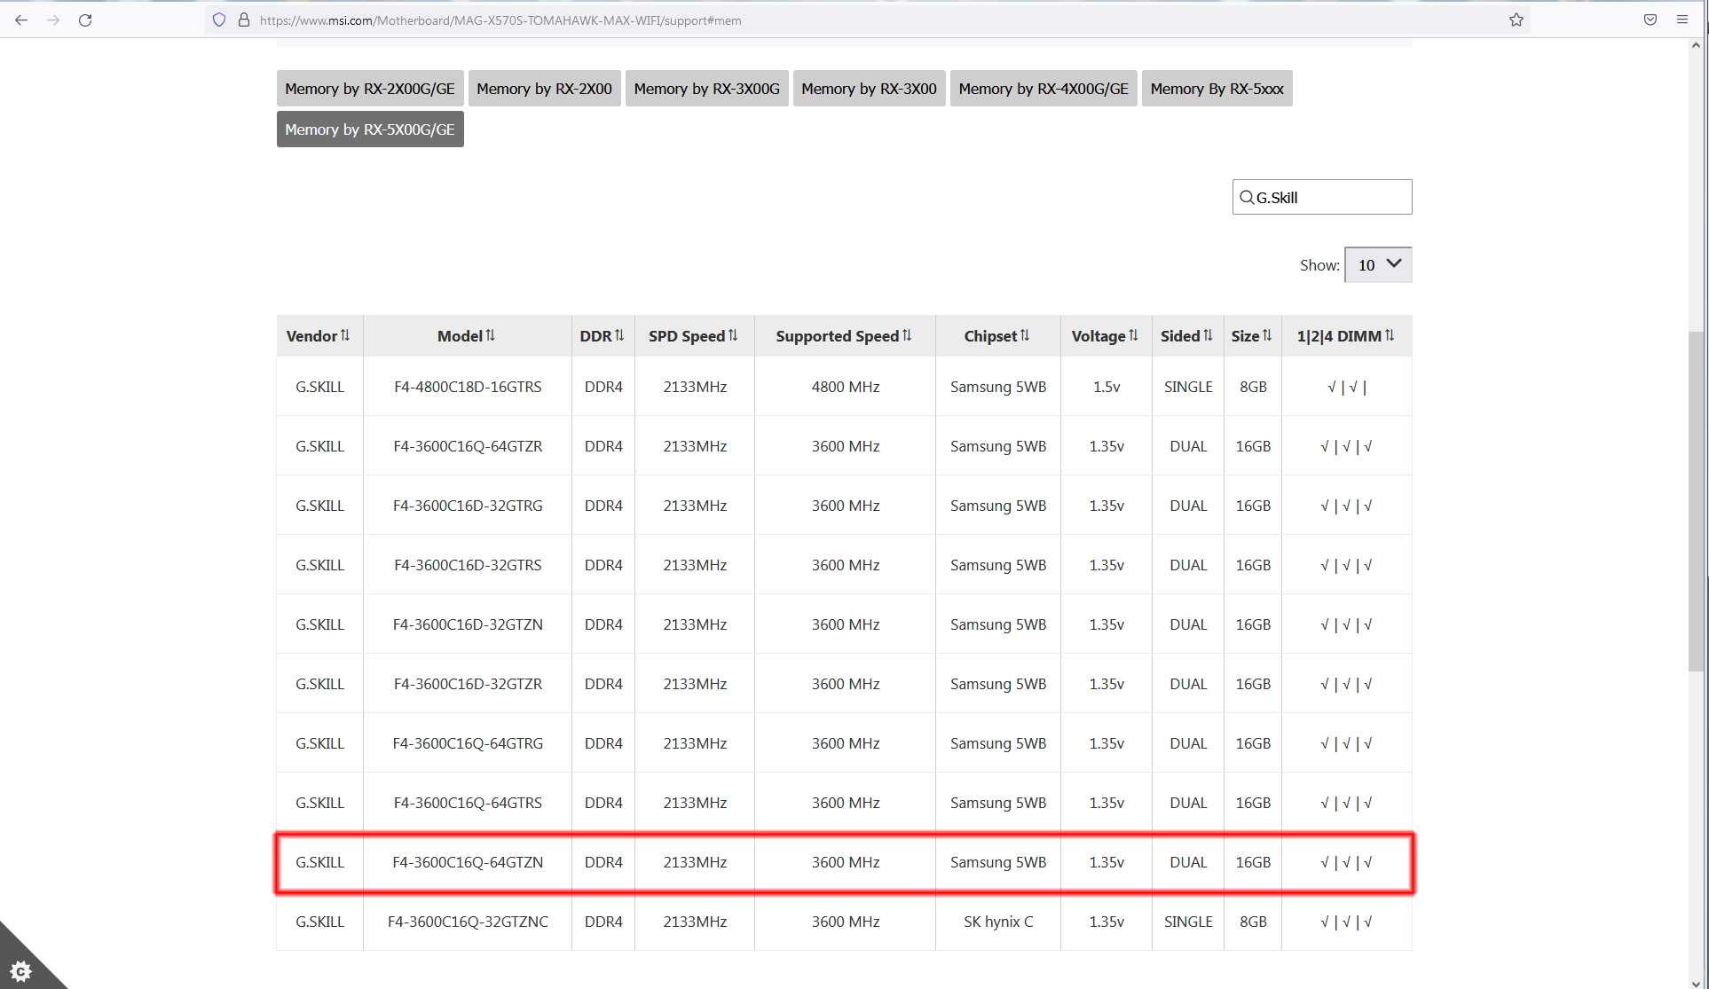Screen dimensions: 1709x989
Task: Open the Firefox hamburger menu
Action: coord(1682,20)
